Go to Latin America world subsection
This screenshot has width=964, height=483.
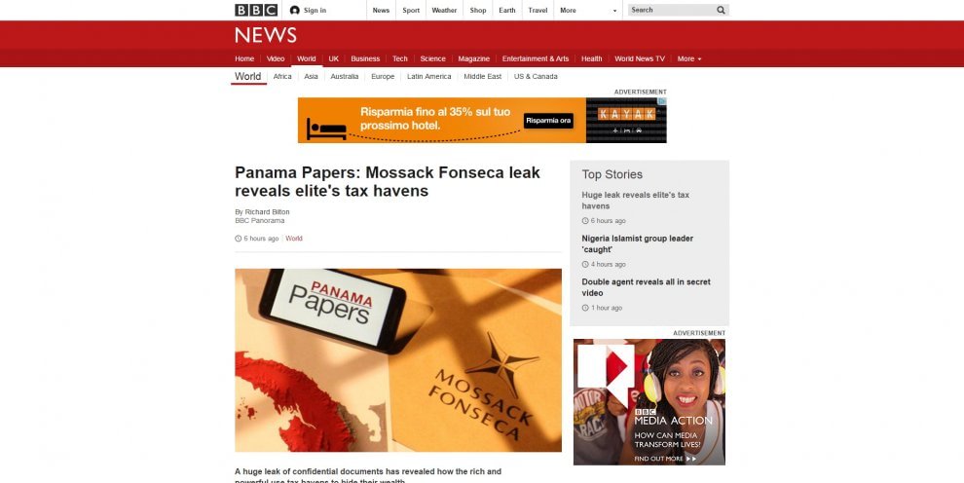(429, 76)
